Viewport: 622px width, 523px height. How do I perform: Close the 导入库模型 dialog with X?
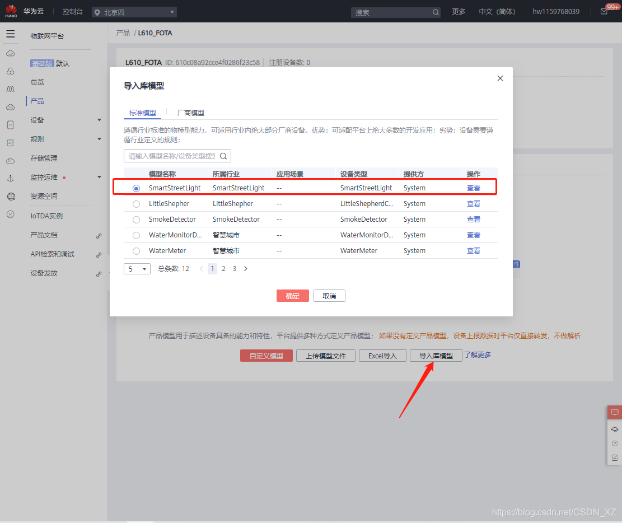click(500, 78)
